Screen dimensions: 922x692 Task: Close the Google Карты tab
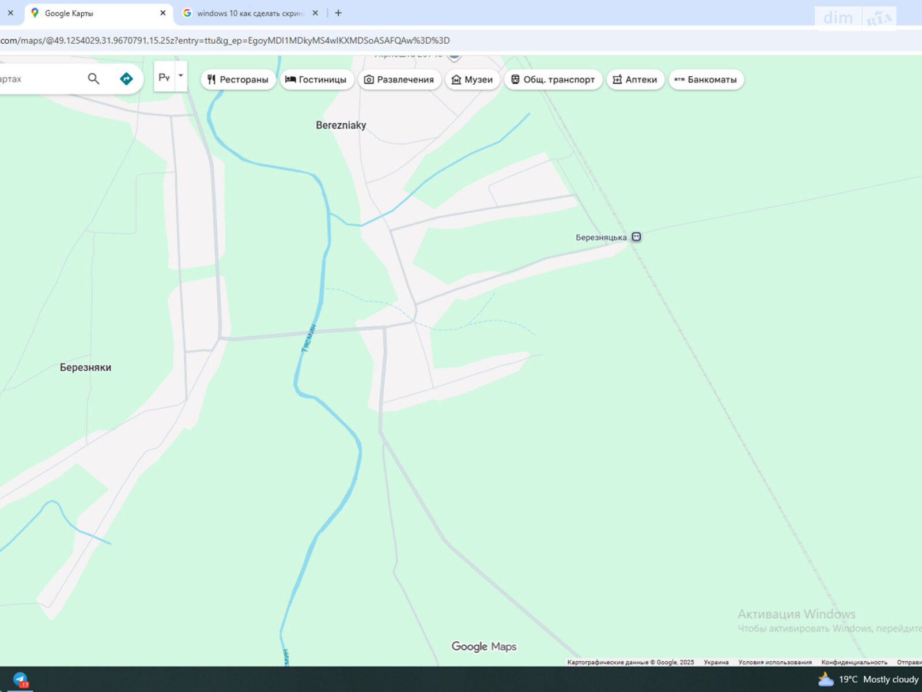pos(163,13)
